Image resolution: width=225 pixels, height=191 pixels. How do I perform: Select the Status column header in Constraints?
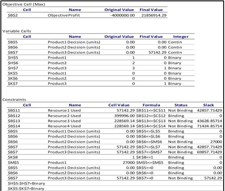click(x=181, y=105)
